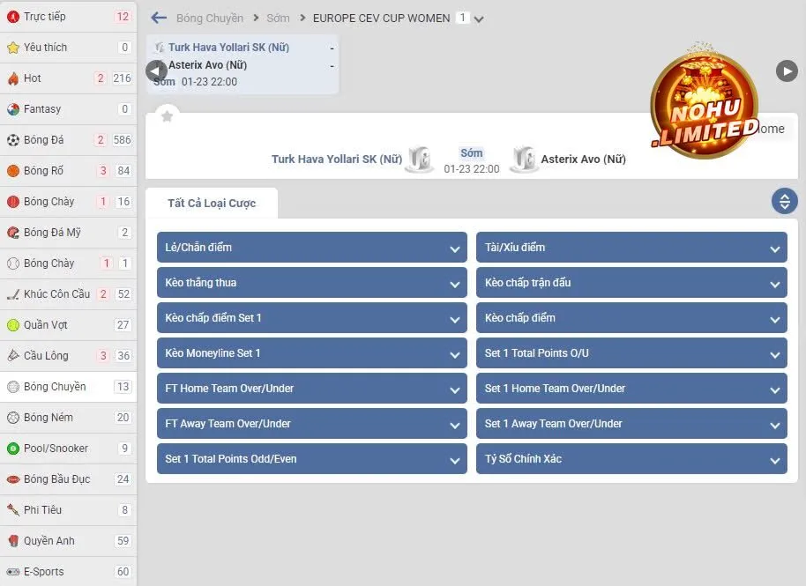This screenshot has width=806, height=586.
Task: Open the EUROPE CEV CUP WOMEN league dropdown
Action: [479, 19]
